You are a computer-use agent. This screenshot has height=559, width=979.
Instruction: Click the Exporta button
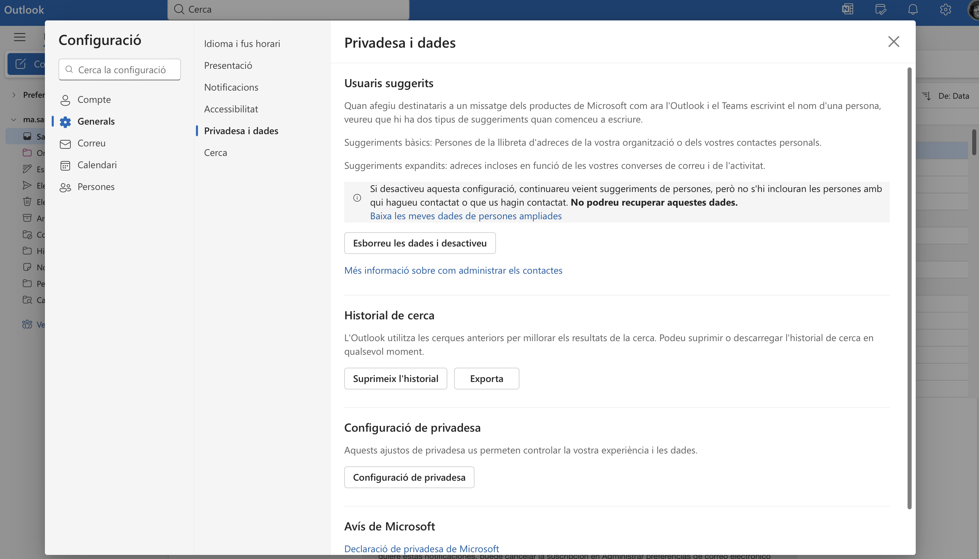(486, 379)
